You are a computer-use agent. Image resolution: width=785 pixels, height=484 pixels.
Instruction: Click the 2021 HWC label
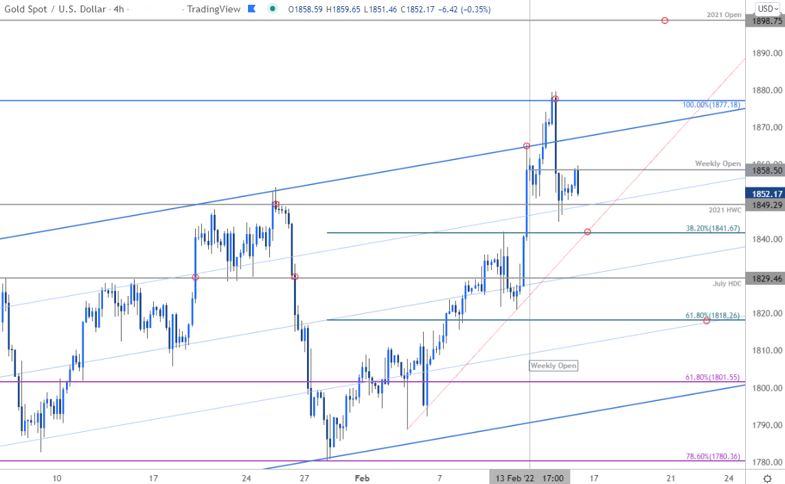[x=725, y=210]
